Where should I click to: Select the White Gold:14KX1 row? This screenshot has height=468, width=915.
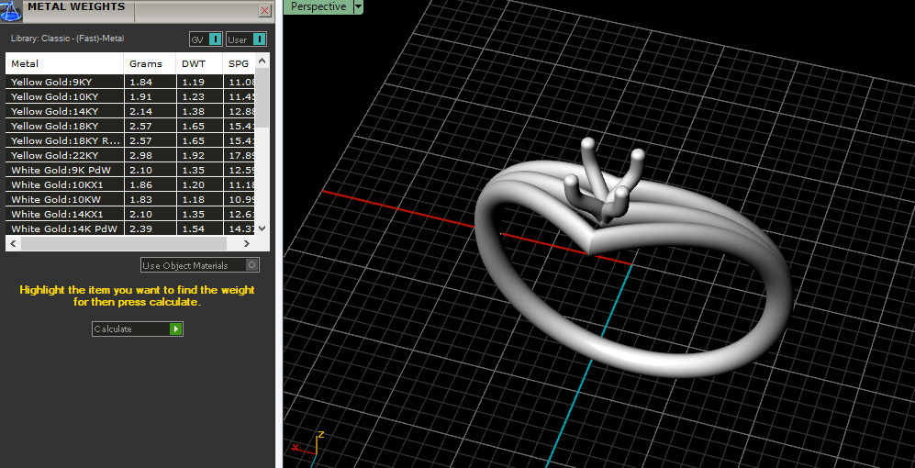pyautogui.click(x=130, y=214)
